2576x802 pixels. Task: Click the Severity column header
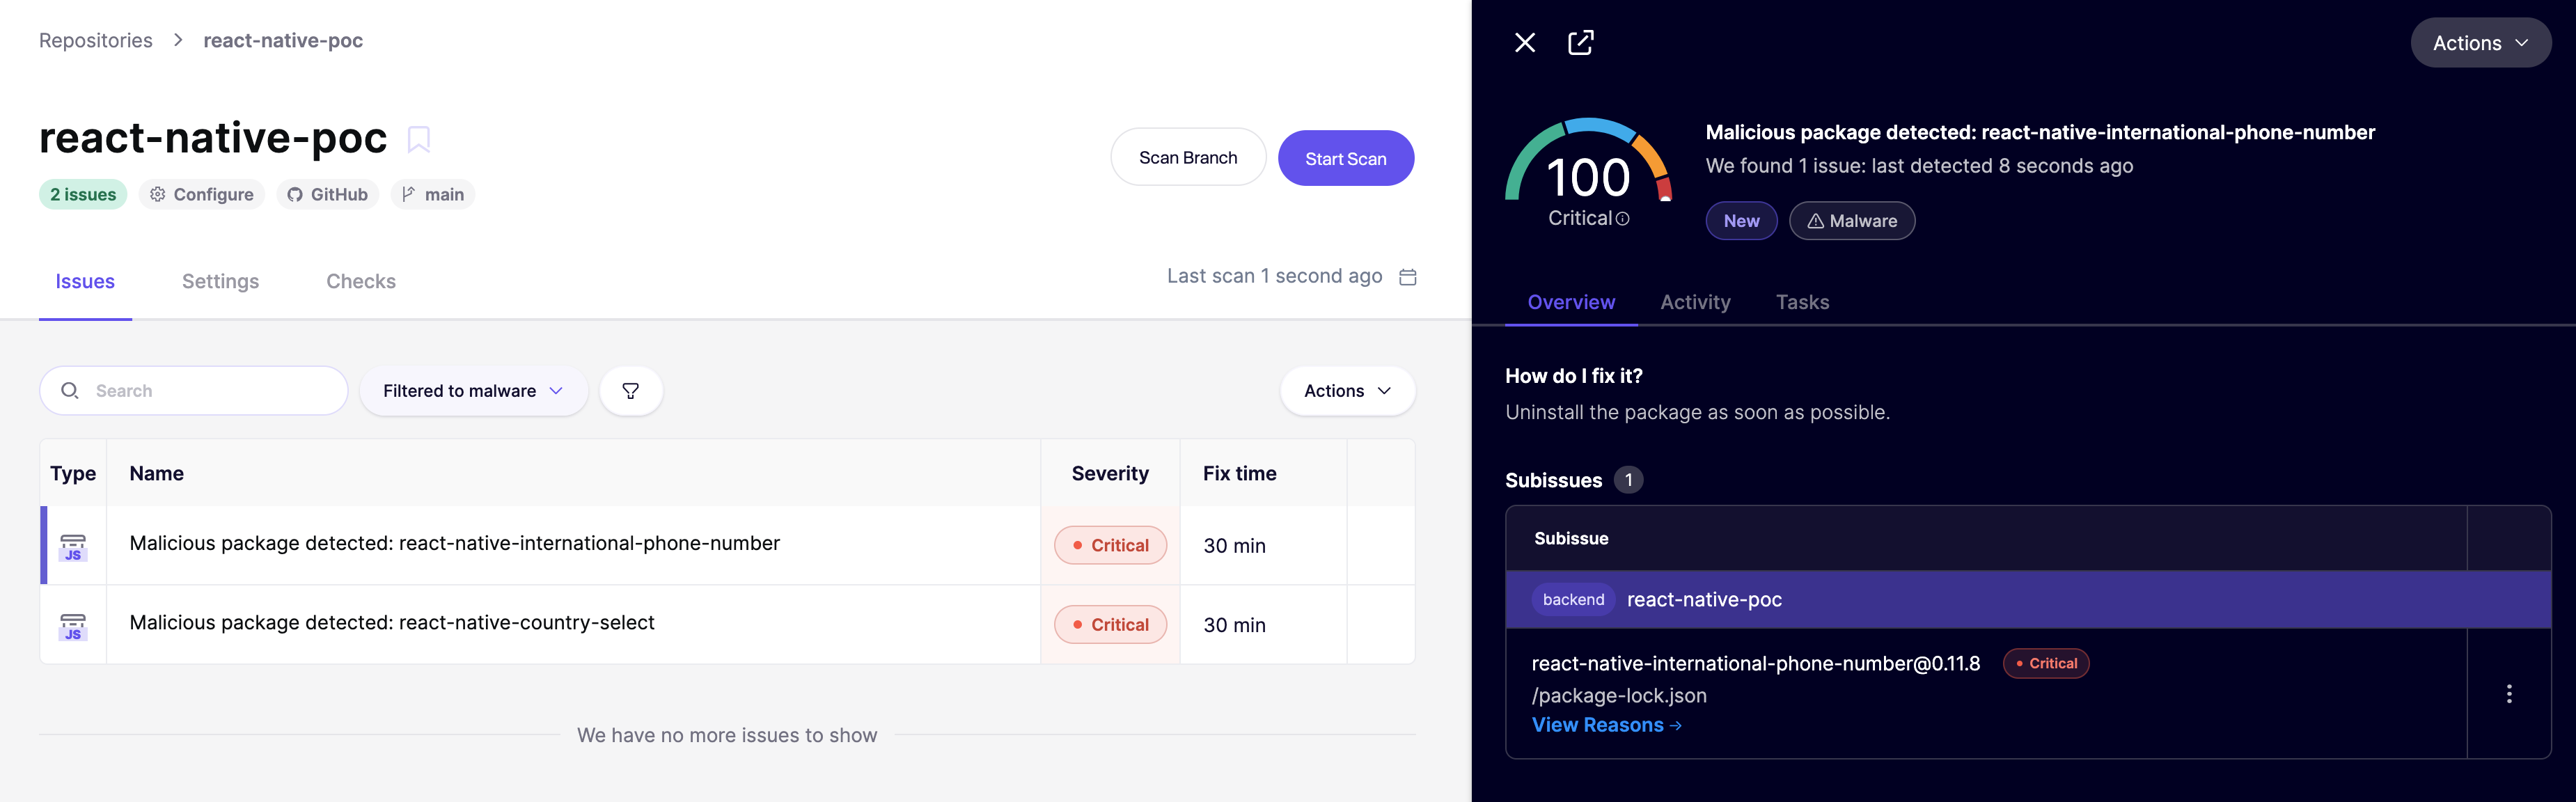[1110, 473]
